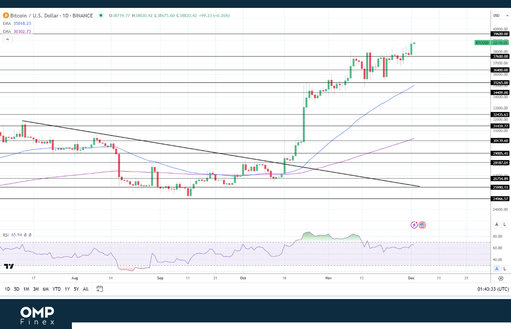This screenshot has width=511, height=329.
Task: Select the 3M time range
Action: 36,289
